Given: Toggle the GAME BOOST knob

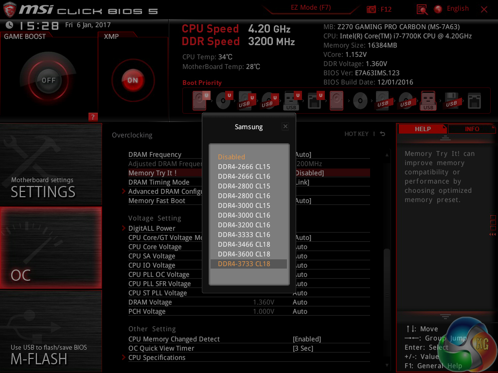Looking at the screenshot, I should coord(48,80).
